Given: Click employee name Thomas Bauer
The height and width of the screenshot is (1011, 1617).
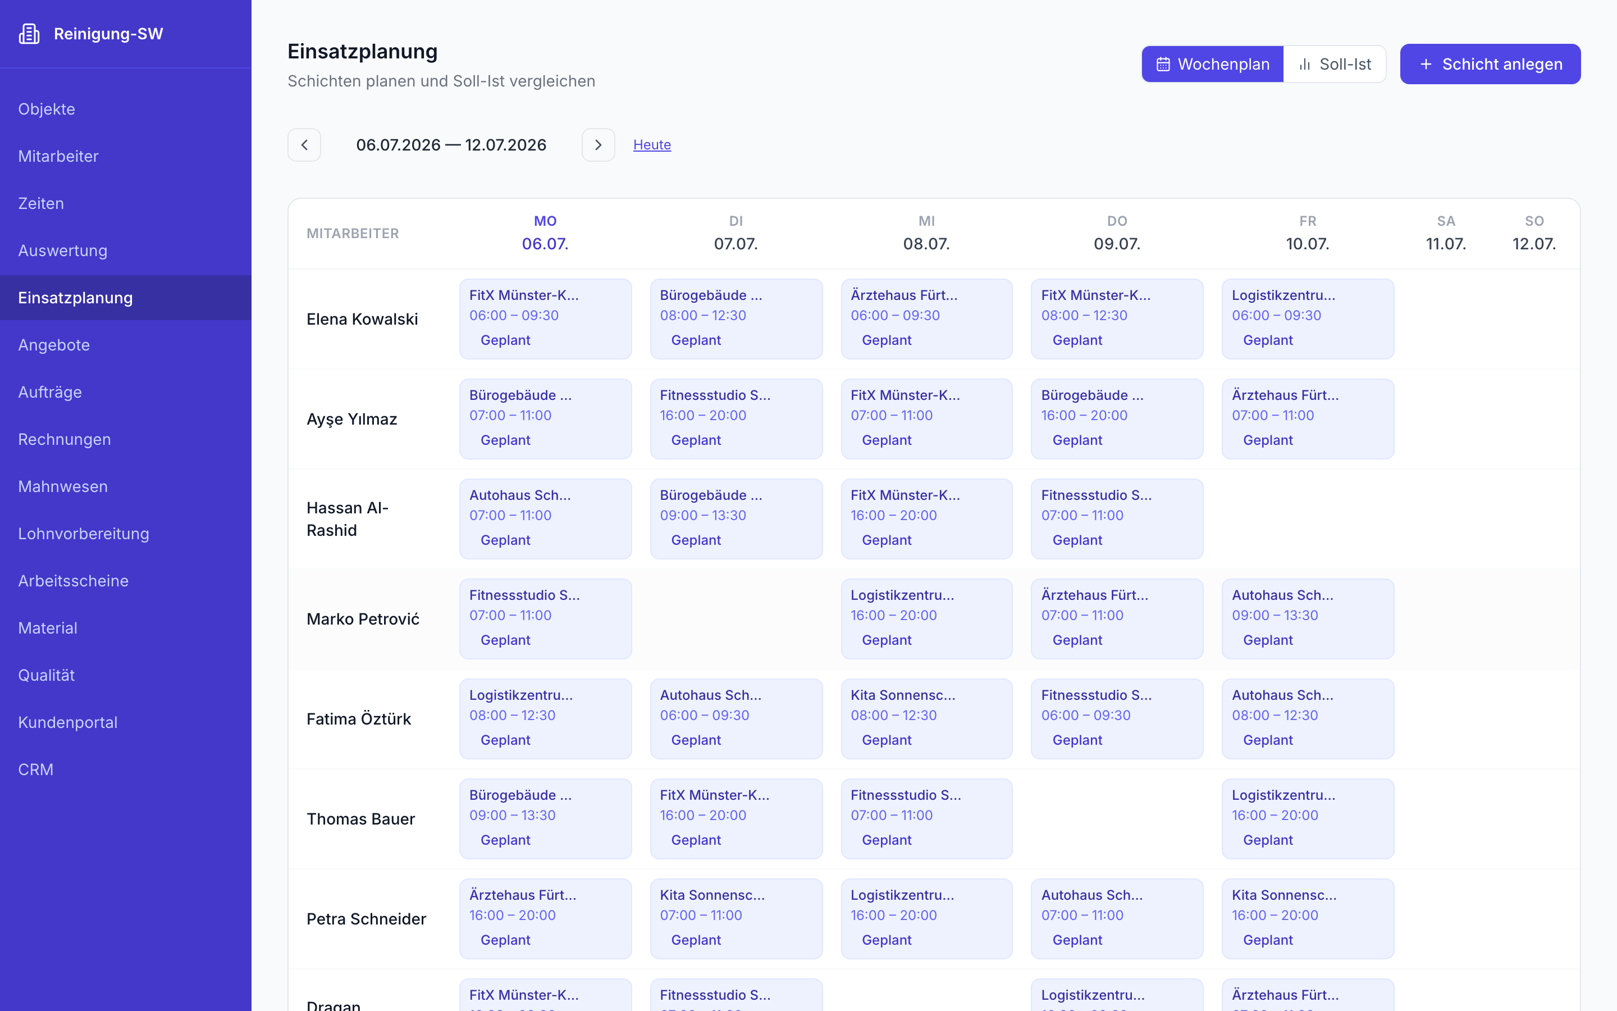Looking at the screenshot, I should coord(361,819).
